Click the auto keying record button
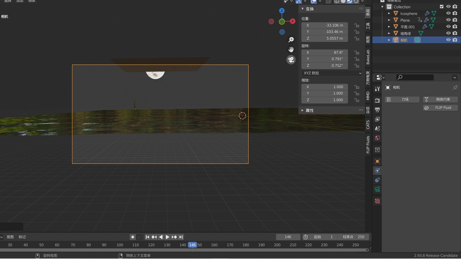461x259 pixels. pos(133,237)
